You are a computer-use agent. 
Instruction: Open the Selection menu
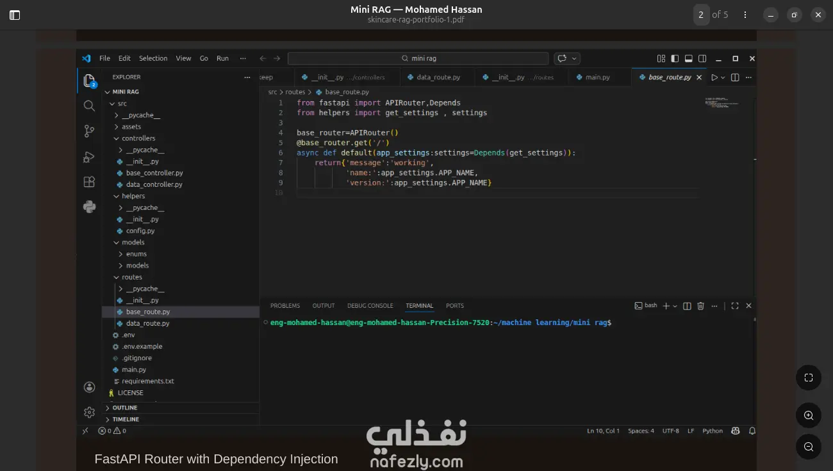pos(153,58)
